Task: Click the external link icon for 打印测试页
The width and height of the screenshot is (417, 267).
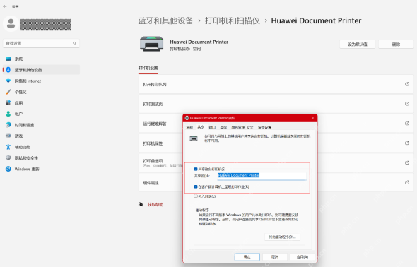Action: [x=407, y=104]
